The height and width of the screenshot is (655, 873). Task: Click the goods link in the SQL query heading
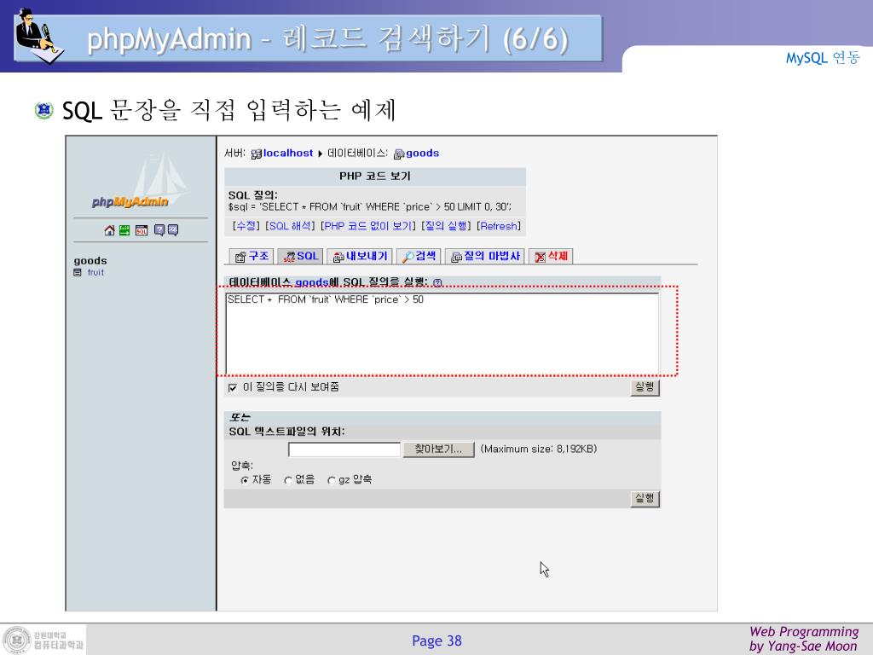312,282
